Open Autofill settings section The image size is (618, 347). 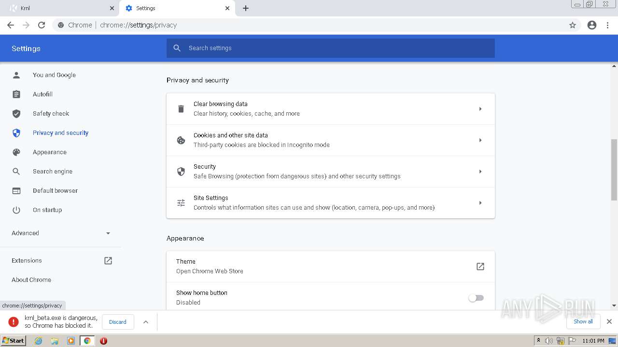(x=42, y=94)
